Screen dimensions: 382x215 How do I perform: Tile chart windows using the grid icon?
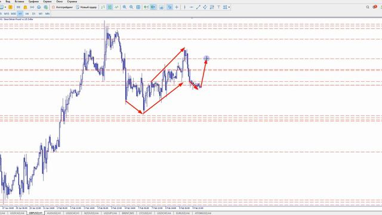point(138,7)
